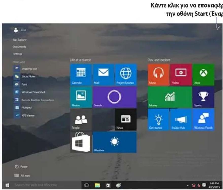Screen dimensions: 223x190
Task: Open the Mail tile
Action: point(104,75)
